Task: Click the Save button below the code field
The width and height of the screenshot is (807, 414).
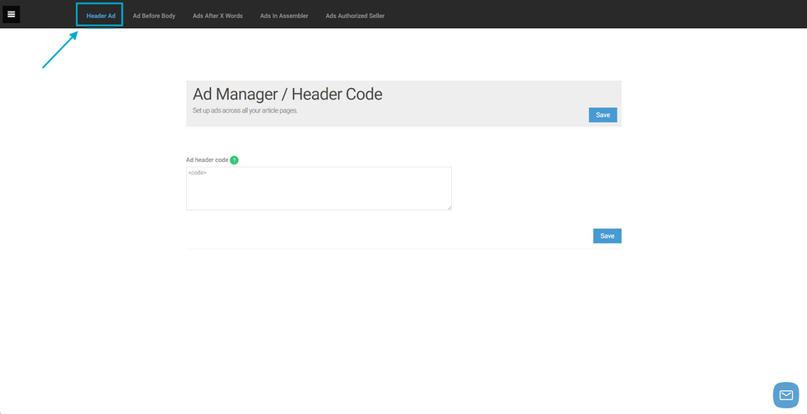Action: pos(607,236)
